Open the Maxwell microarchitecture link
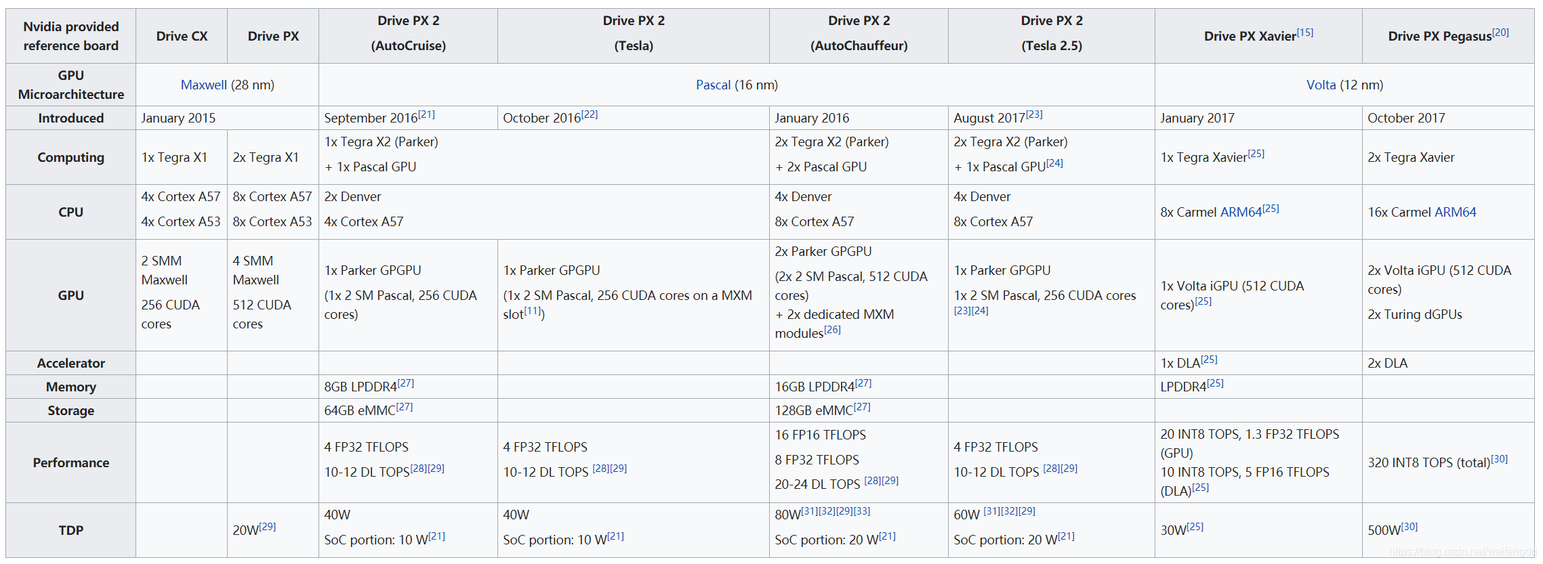The height and width of the screenshot is (564, 1543). (x=203, y=85)
